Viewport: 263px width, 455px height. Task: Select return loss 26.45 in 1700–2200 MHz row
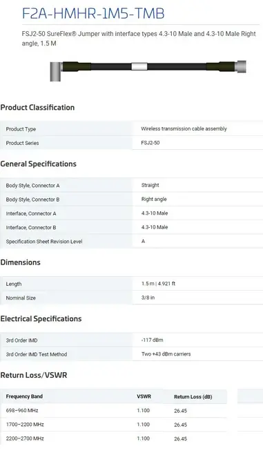180,425
